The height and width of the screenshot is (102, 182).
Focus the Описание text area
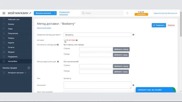[98, 85]
